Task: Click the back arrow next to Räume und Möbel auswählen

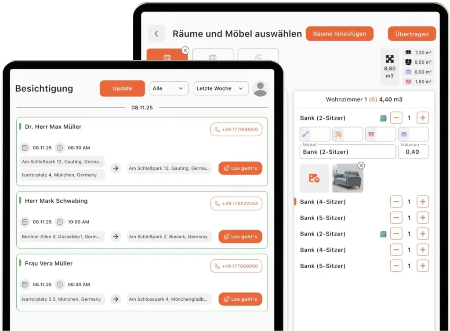Action: click(x=156, y=34)
